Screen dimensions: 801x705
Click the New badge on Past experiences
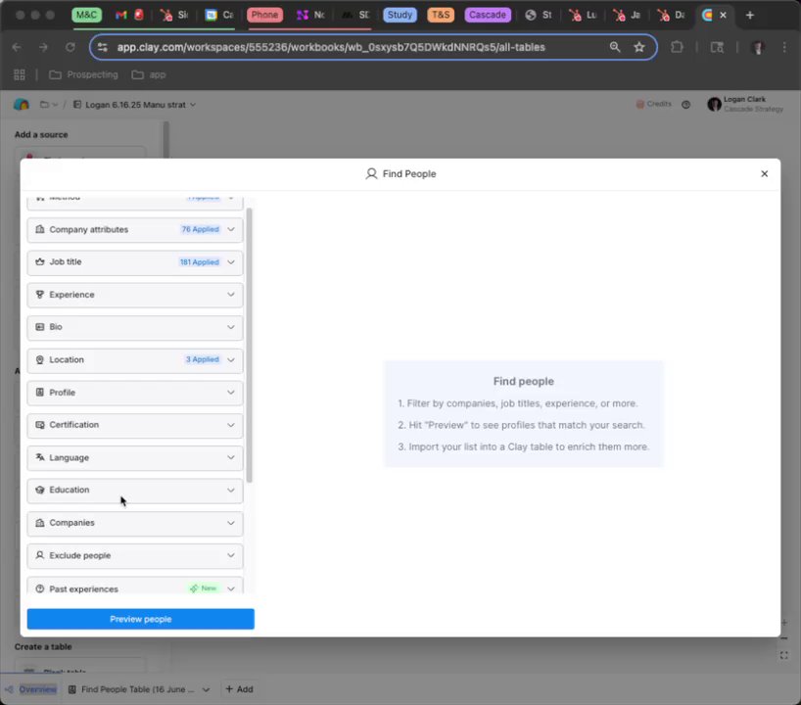[x=204, y=588]
